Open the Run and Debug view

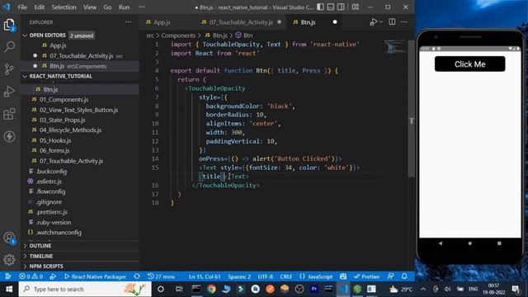tap(9, 92)
